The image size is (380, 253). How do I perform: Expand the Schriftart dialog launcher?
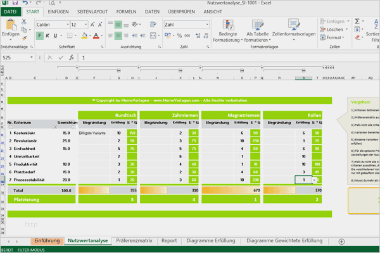click(x=102, y=47)
